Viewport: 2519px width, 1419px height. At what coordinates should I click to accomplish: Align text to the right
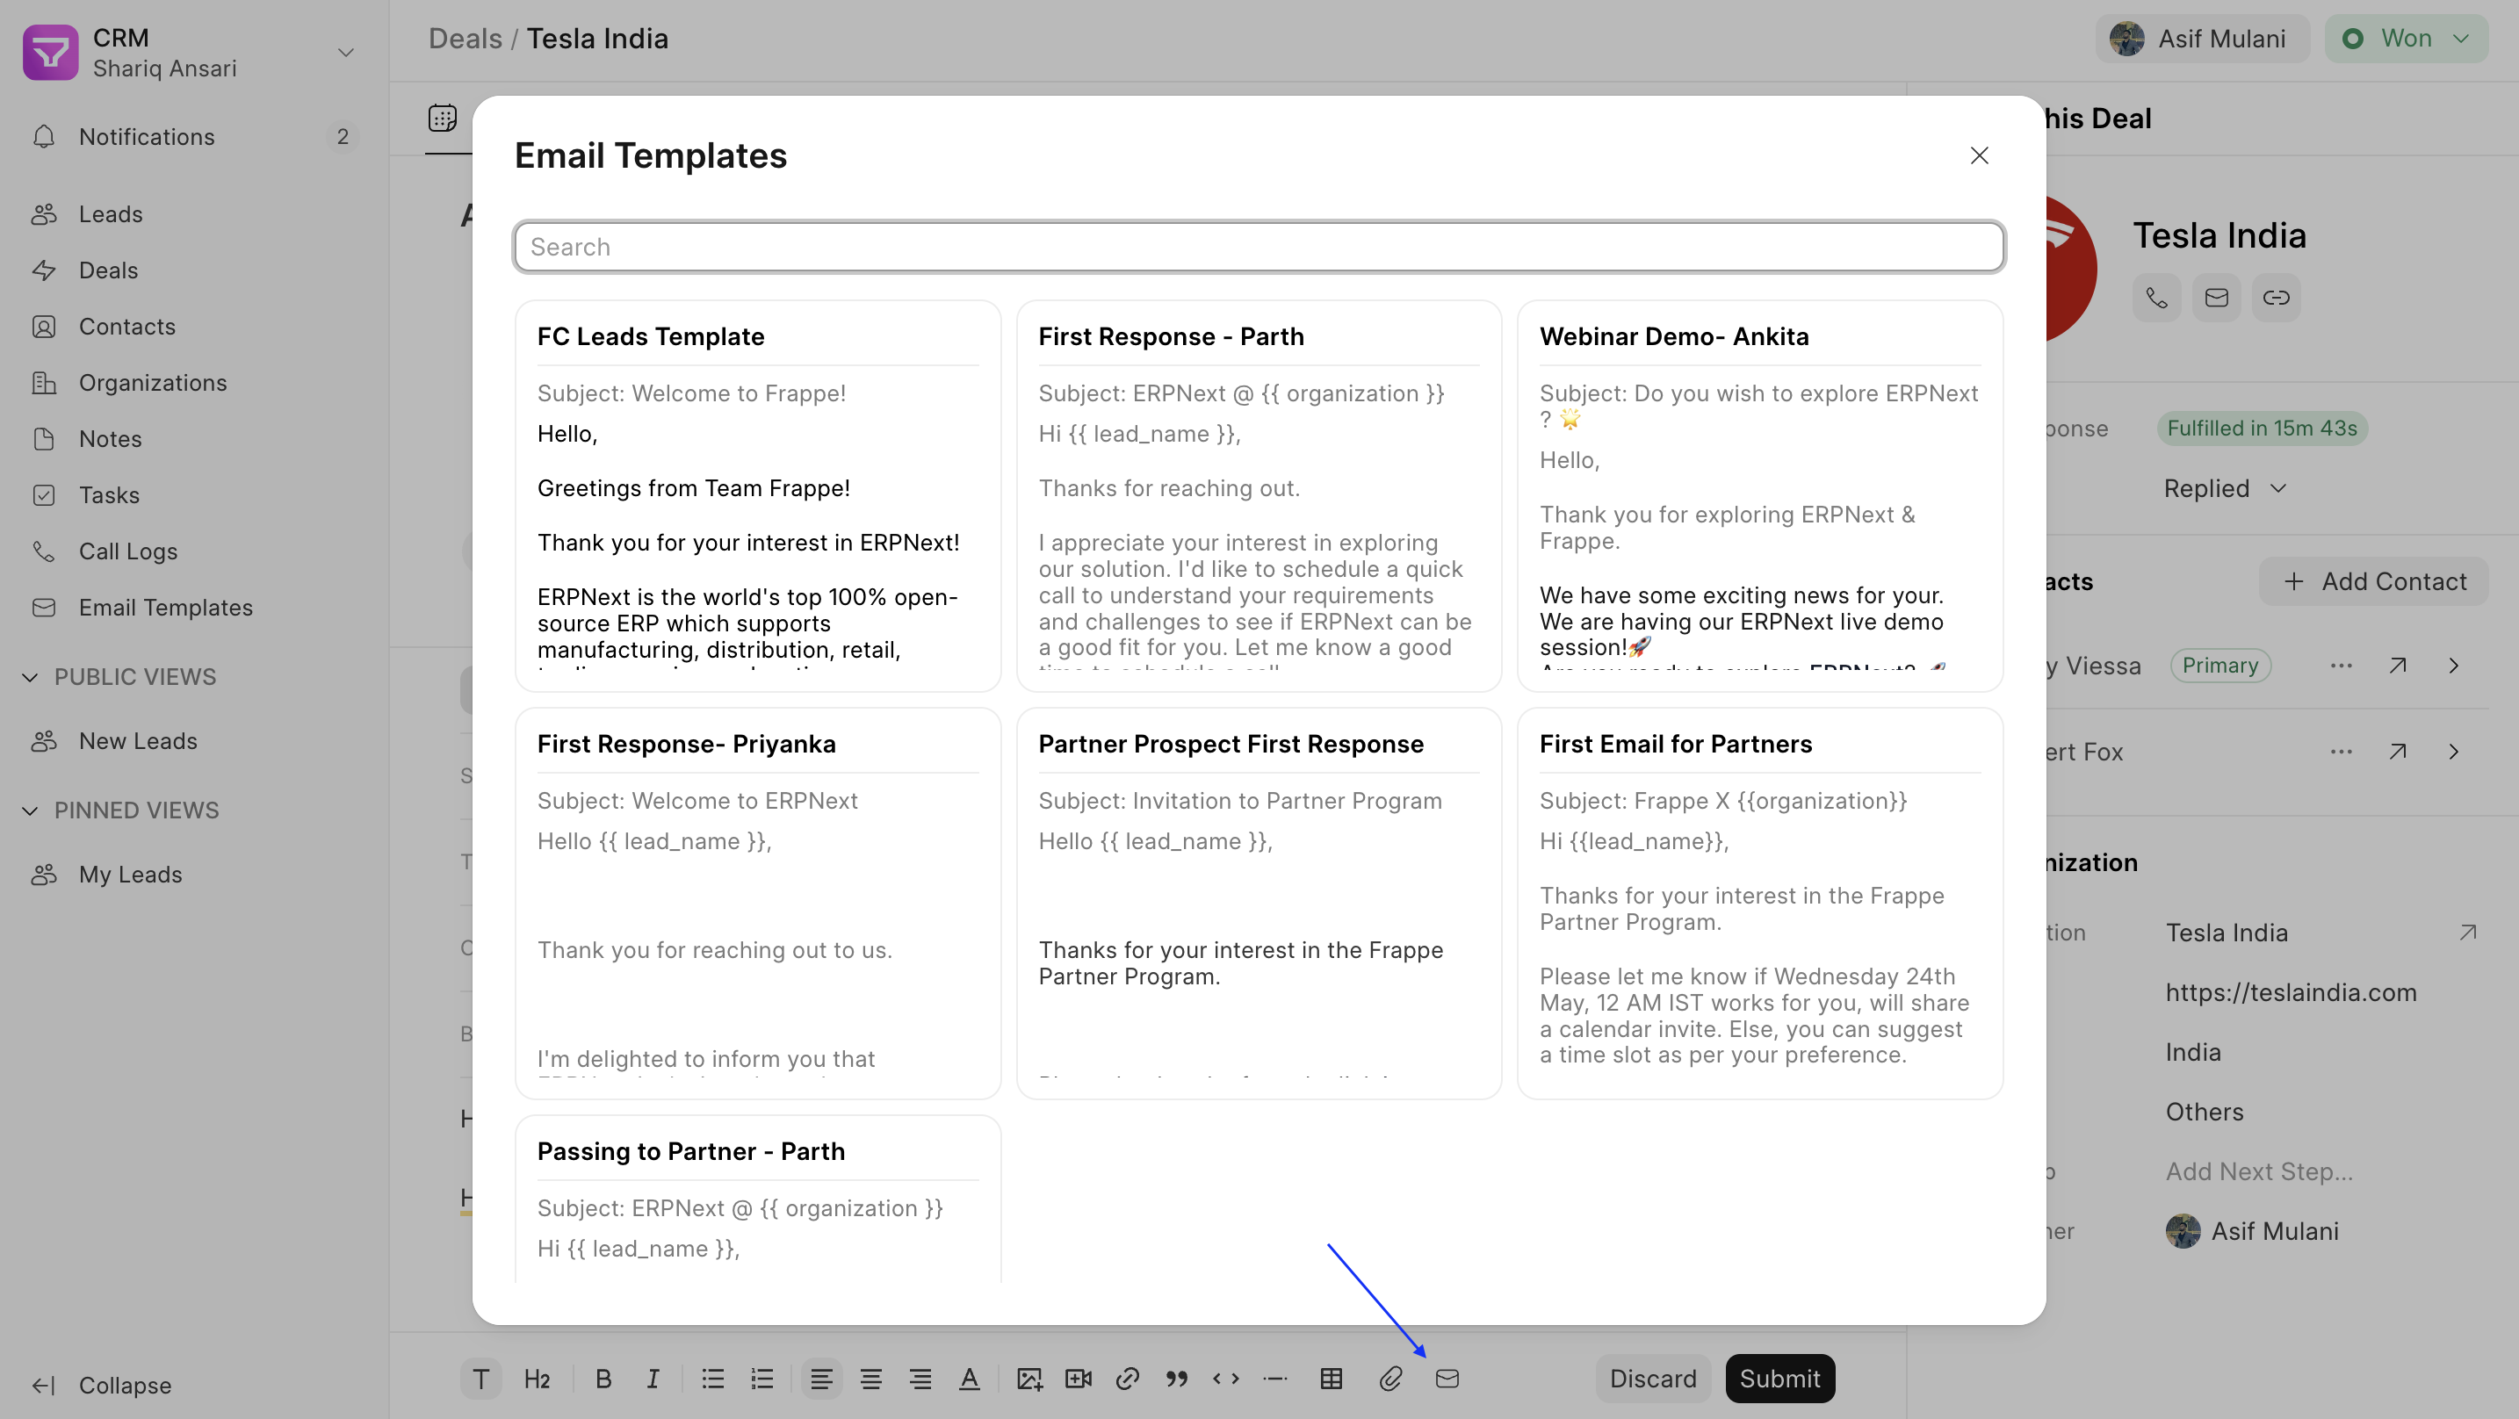(x=920, y=1379)
